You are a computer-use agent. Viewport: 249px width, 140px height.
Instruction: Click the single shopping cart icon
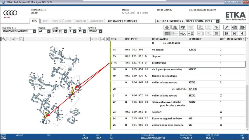(x=216, y=34)
